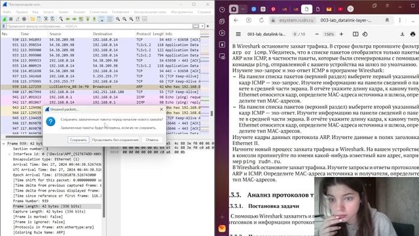The image size is (419, 236).
Task: Collapse the Frame 939 tree node
Action: pyautogui.click(x=3, y=144)
